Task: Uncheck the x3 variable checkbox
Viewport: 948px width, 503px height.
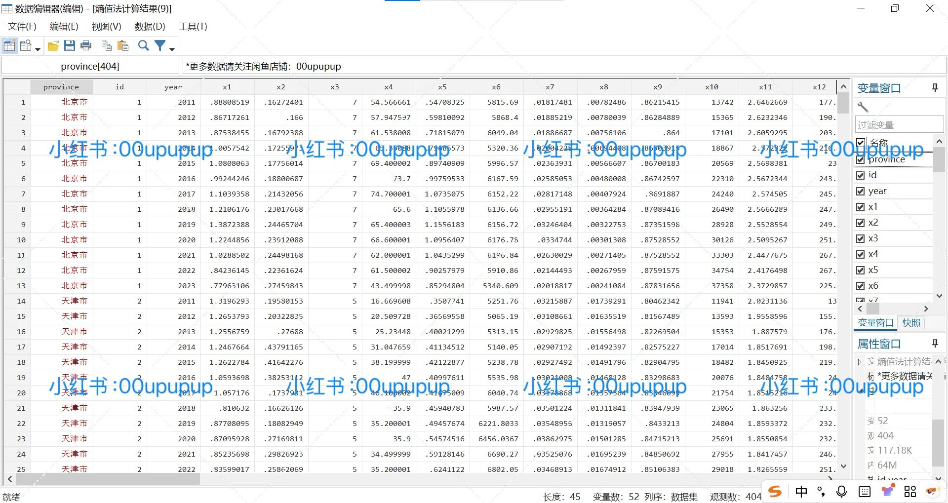Action: click(861, 238)
